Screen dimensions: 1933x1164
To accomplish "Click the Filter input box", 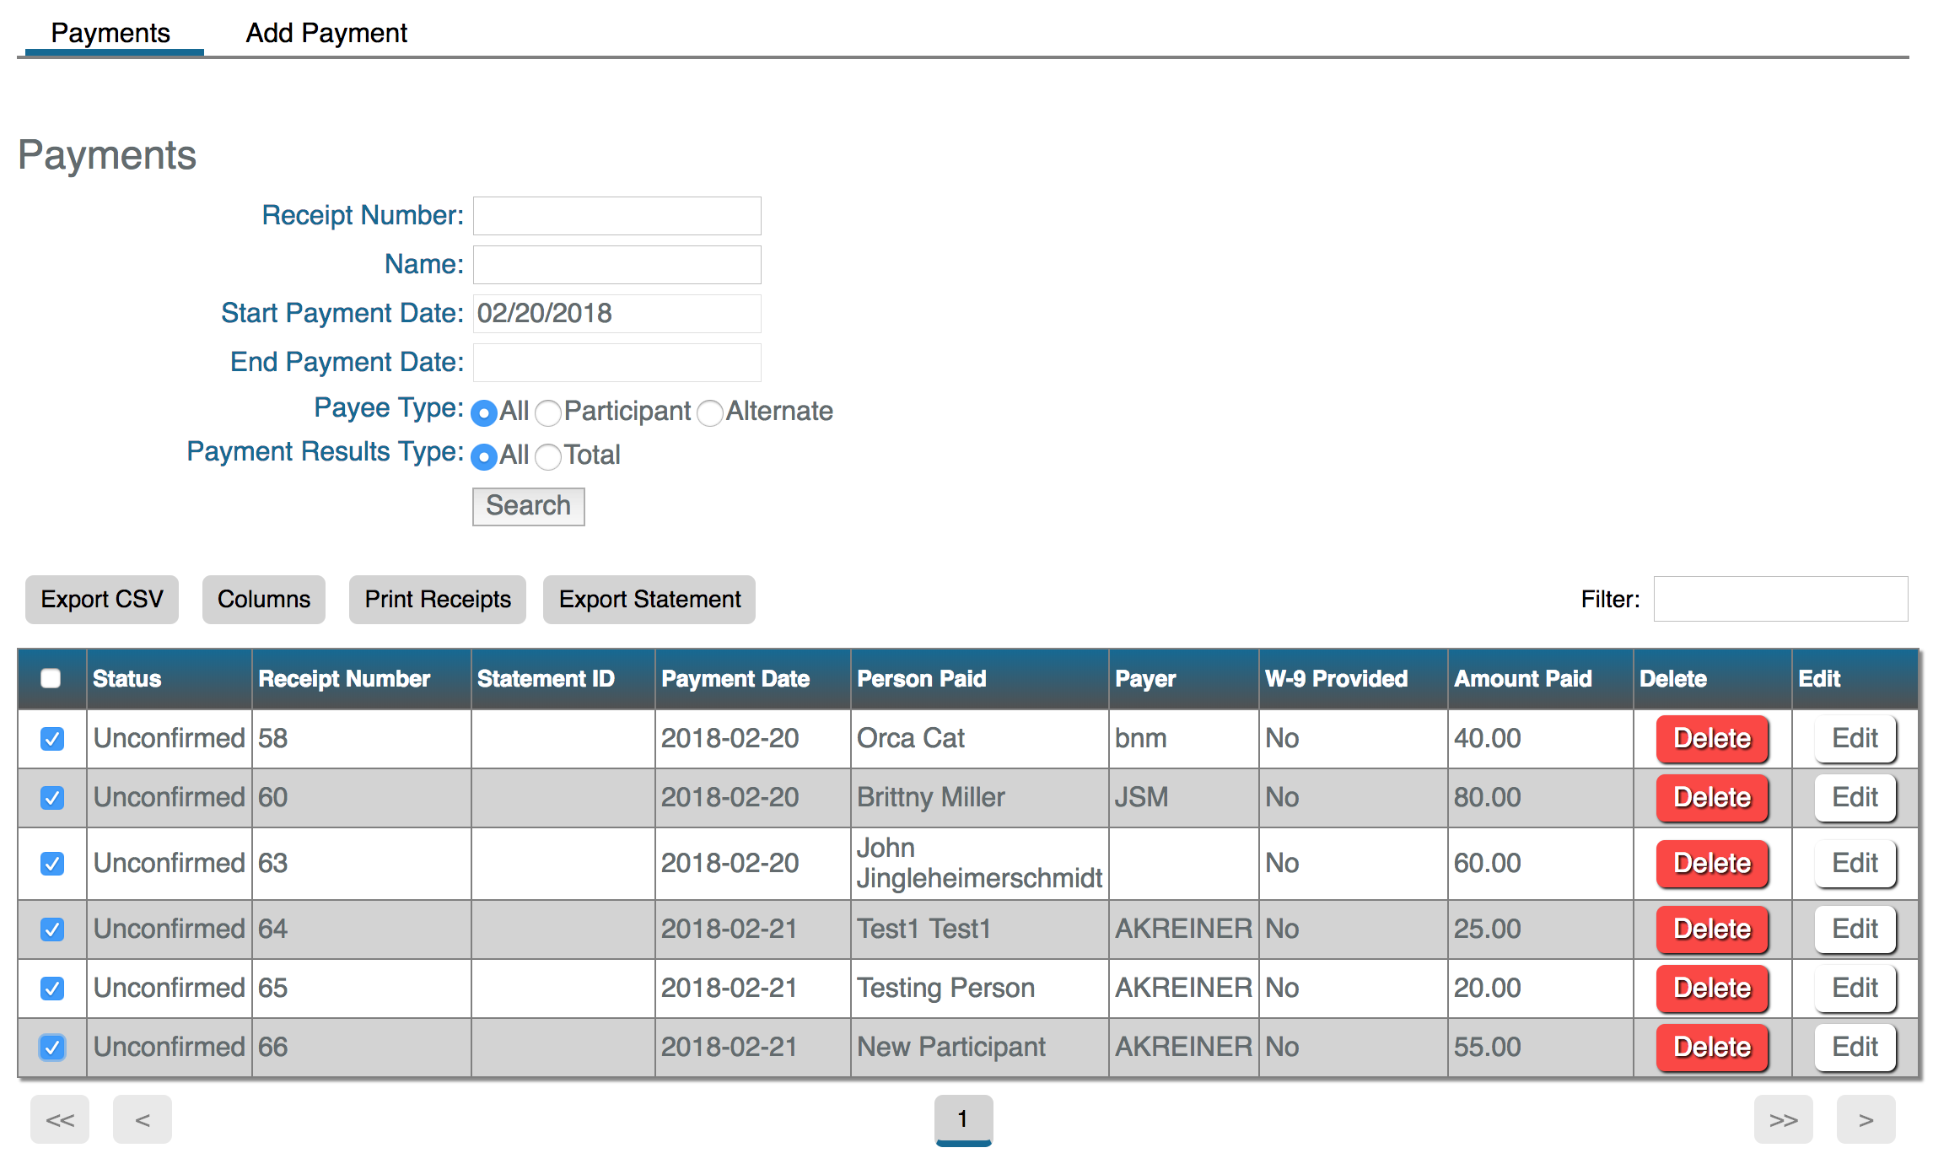I will pos(1780,599).
